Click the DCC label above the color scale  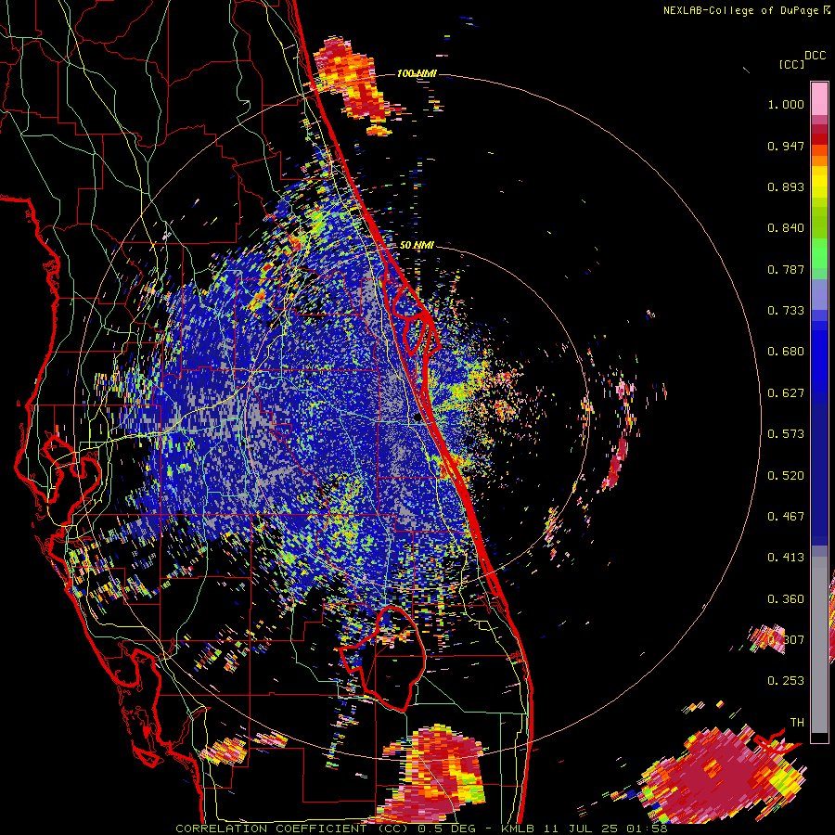tap(816, 56)
